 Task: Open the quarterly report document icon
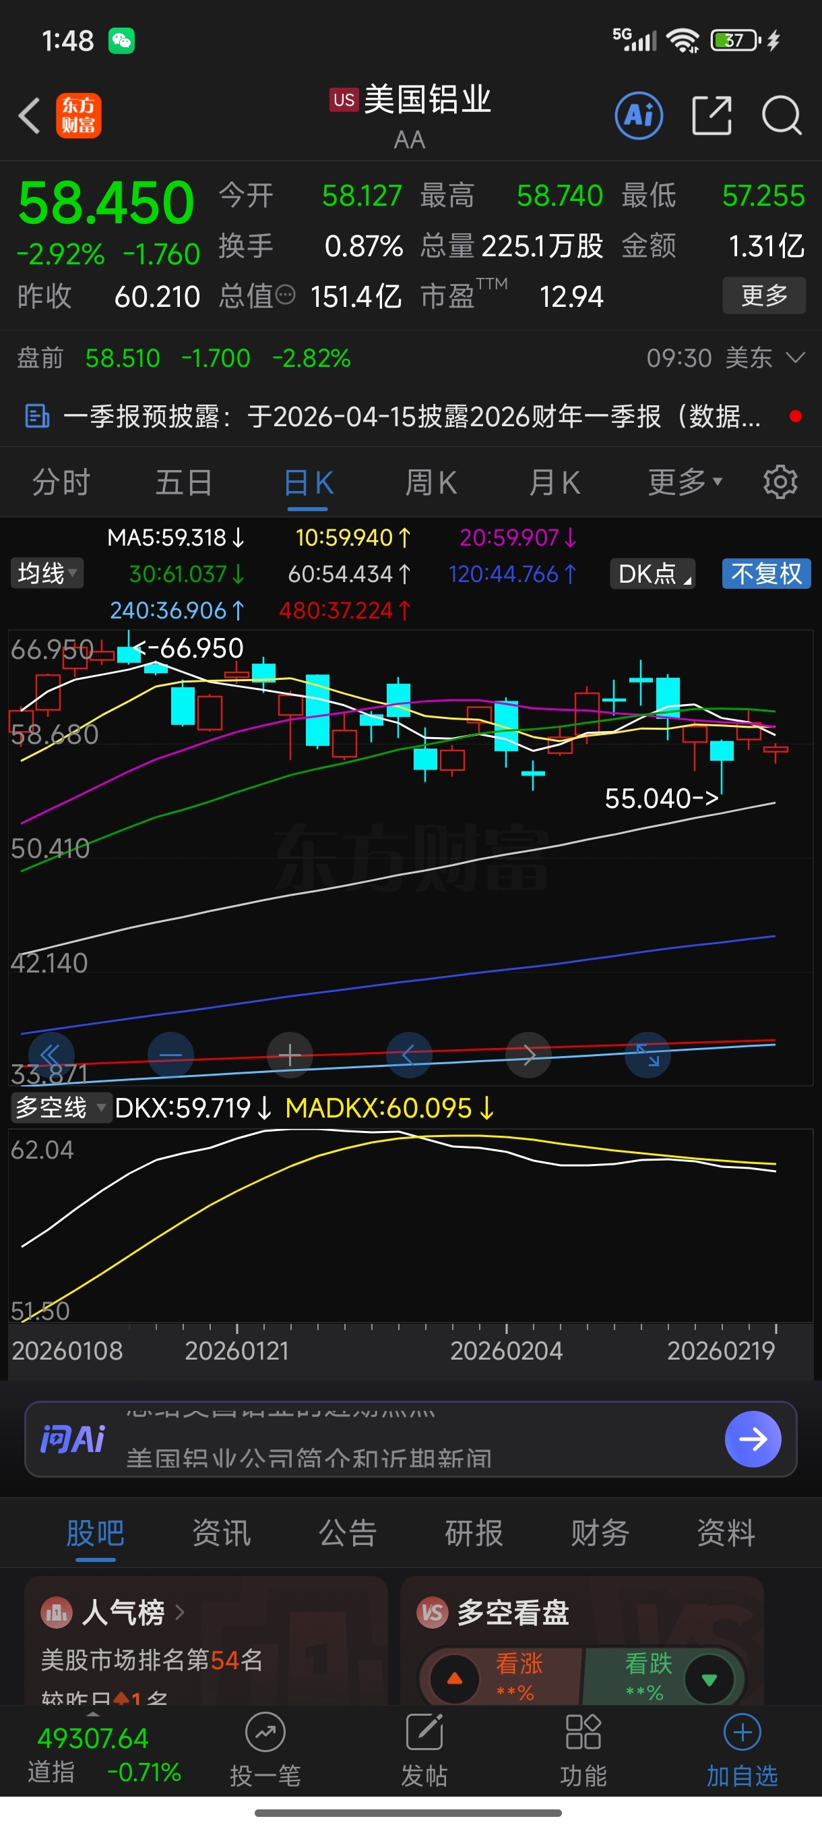click(x=37, y=416)
